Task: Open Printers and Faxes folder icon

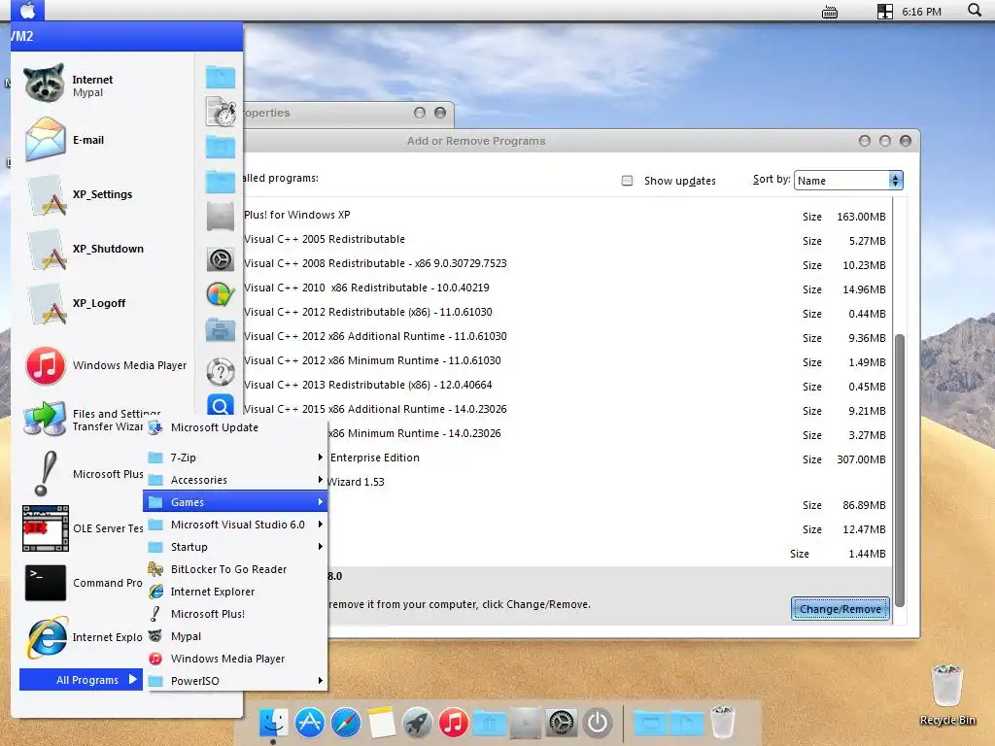Action: (221, 330)
